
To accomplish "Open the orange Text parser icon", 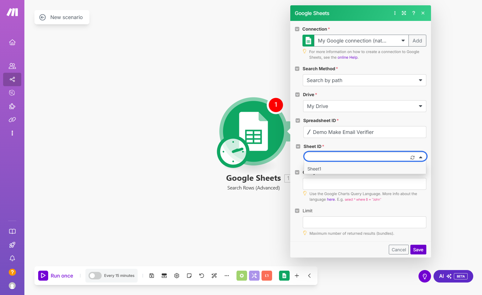I will (x=267, y=276).
